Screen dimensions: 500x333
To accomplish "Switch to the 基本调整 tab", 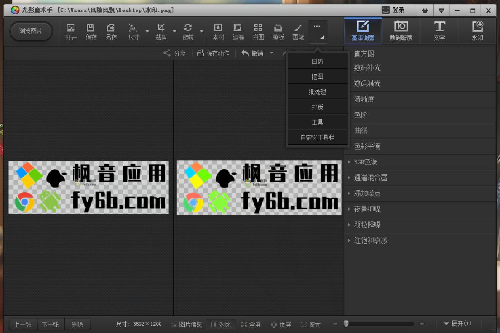I will (363, 30).
